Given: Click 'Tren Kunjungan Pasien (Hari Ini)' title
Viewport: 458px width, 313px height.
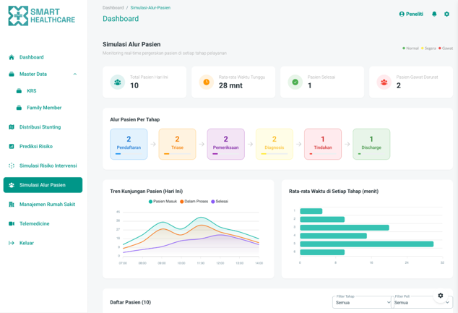Looking at the screenshot, I should (x=147, y=191).
